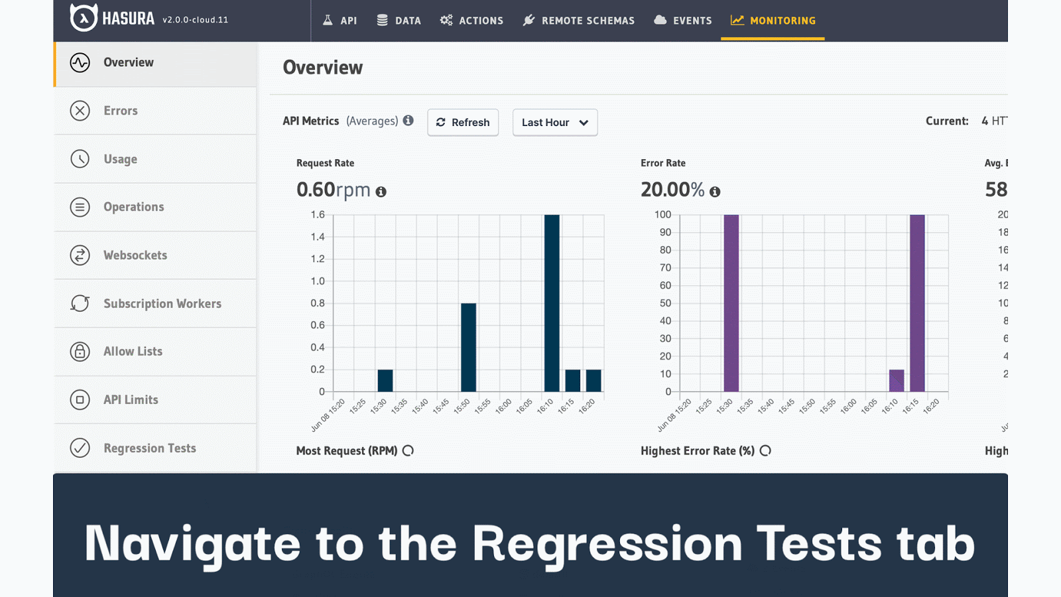
Task: Click the 15:30 bar in Error Rate chart
Action: point(731,303)
